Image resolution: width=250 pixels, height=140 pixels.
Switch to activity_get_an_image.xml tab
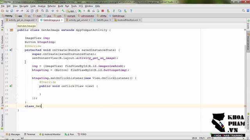click(21, 20)
